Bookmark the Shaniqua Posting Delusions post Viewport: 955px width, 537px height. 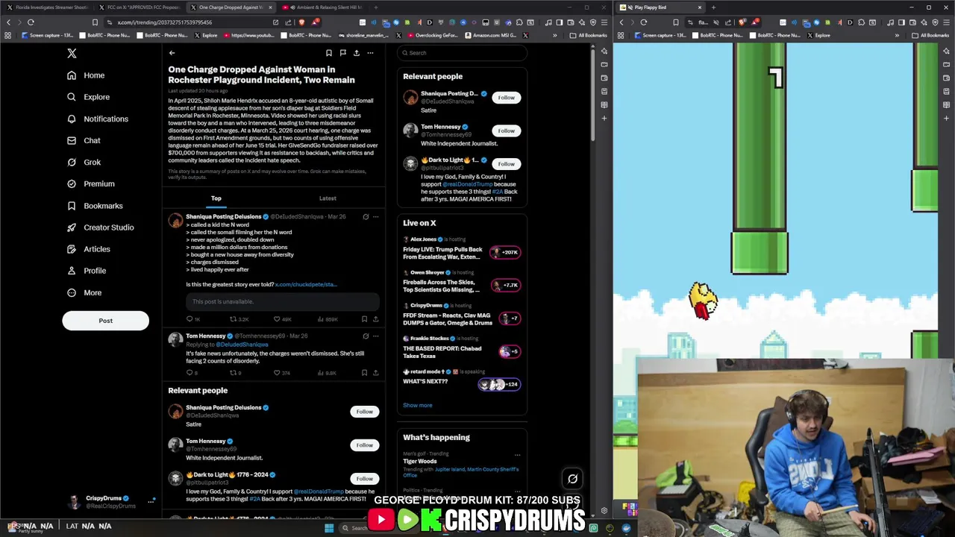click(364, 319)
